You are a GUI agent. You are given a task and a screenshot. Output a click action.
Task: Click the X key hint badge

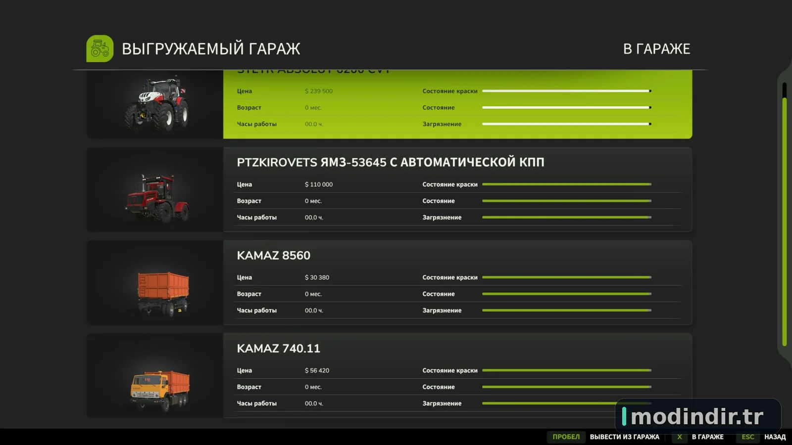679,437
